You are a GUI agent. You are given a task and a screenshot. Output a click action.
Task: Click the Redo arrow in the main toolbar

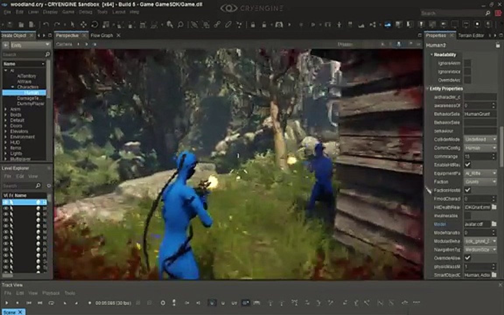57,24
